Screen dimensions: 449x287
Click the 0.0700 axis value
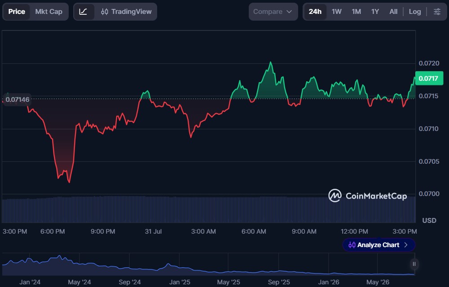pos(429,194)
